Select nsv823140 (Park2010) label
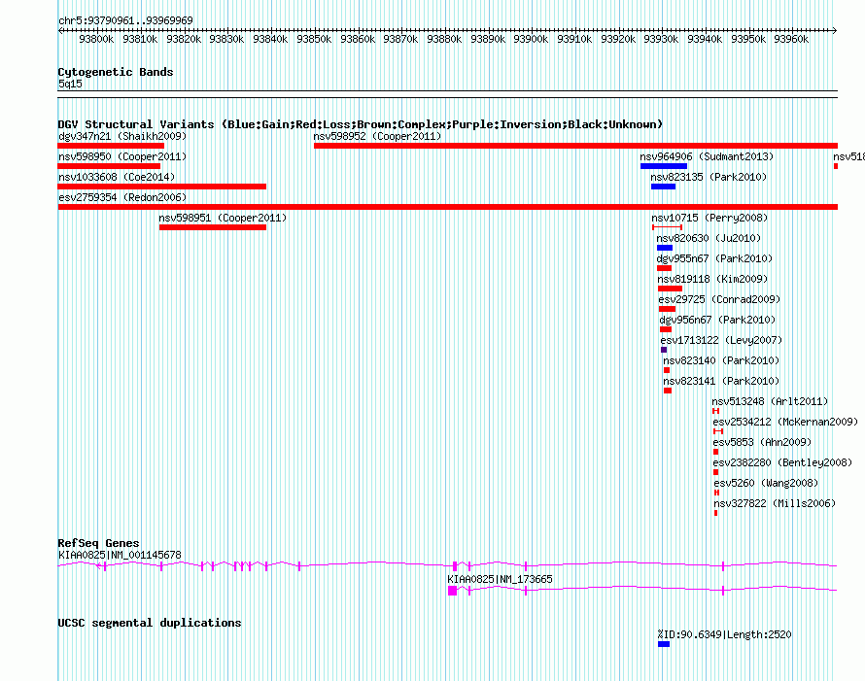 (x=721, y=360)
